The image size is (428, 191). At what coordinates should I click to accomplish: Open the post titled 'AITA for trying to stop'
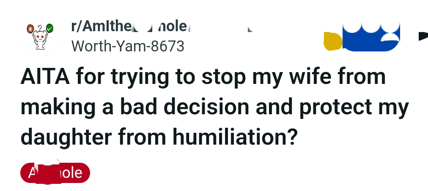[x=203, y=77]
